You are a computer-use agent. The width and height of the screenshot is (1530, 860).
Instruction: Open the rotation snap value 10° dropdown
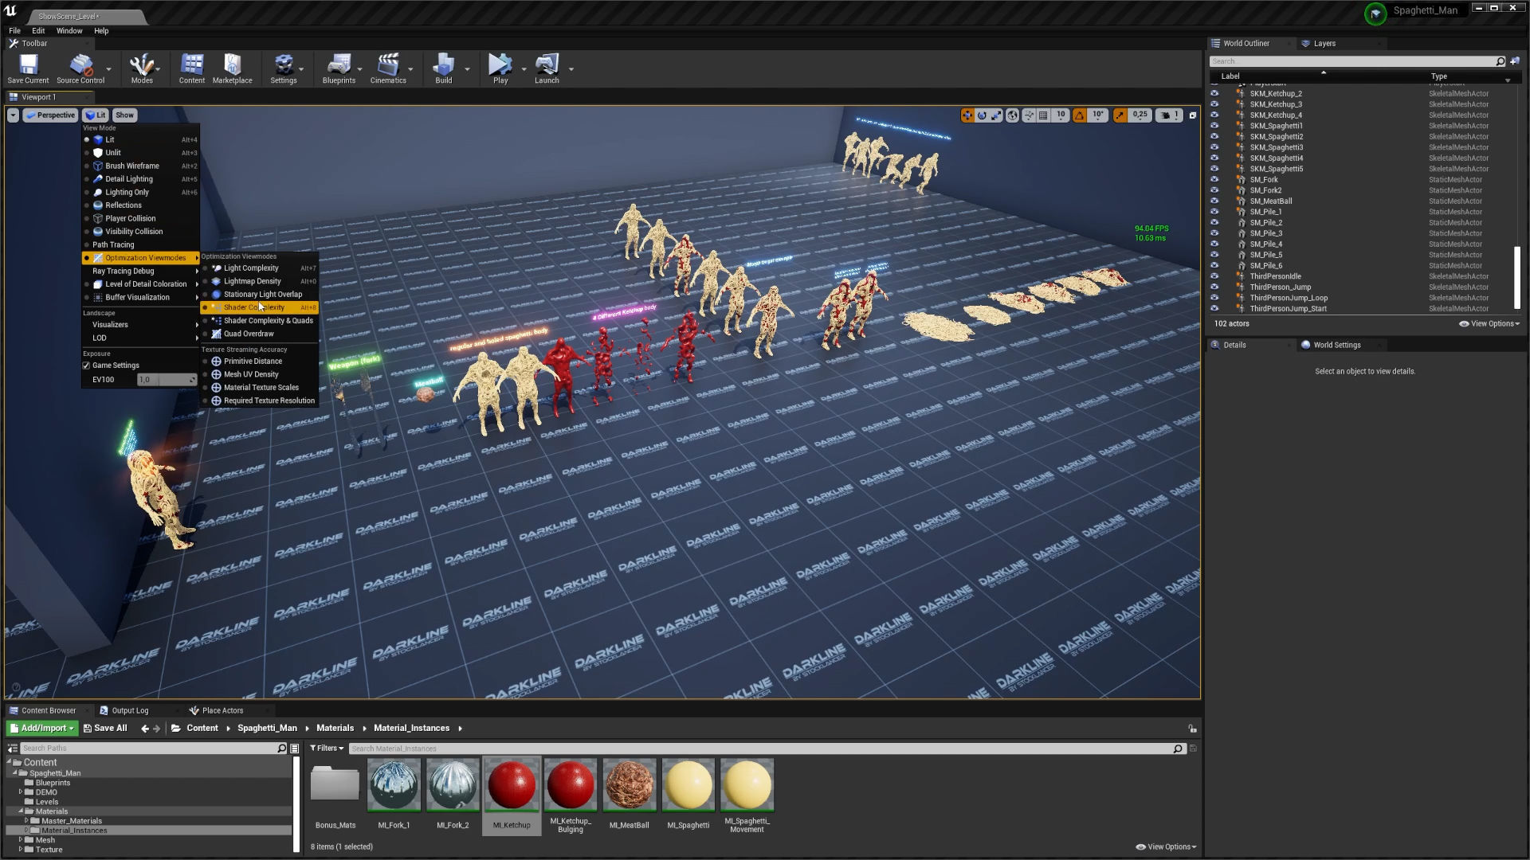[x=1098, y=115]
